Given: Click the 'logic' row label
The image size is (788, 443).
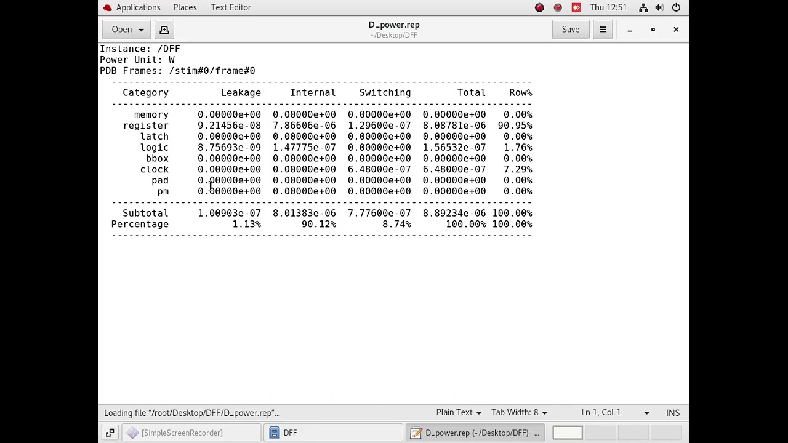Looking at the screenshot, I should coord(154,148).
